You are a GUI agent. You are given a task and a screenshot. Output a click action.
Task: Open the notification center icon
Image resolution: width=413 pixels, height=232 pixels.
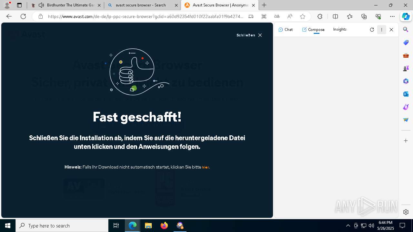click(402, 226)
